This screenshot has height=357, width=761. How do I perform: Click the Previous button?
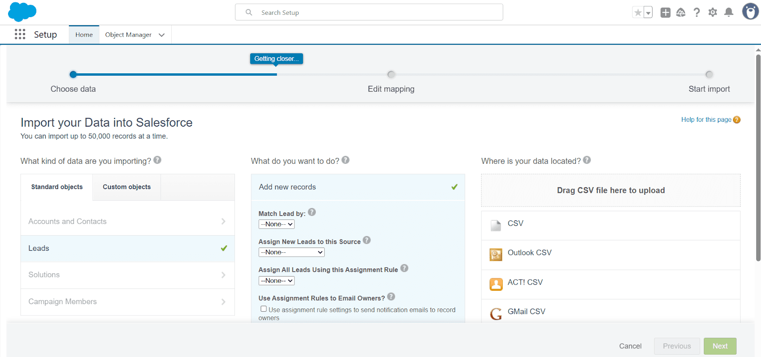point(677,346)
